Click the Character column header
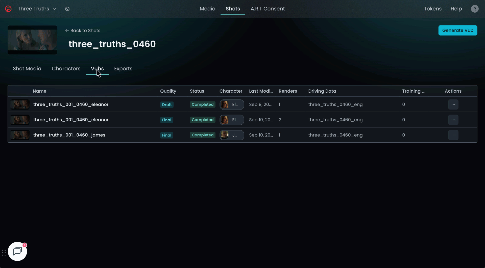485x268 pixels. 231,91
